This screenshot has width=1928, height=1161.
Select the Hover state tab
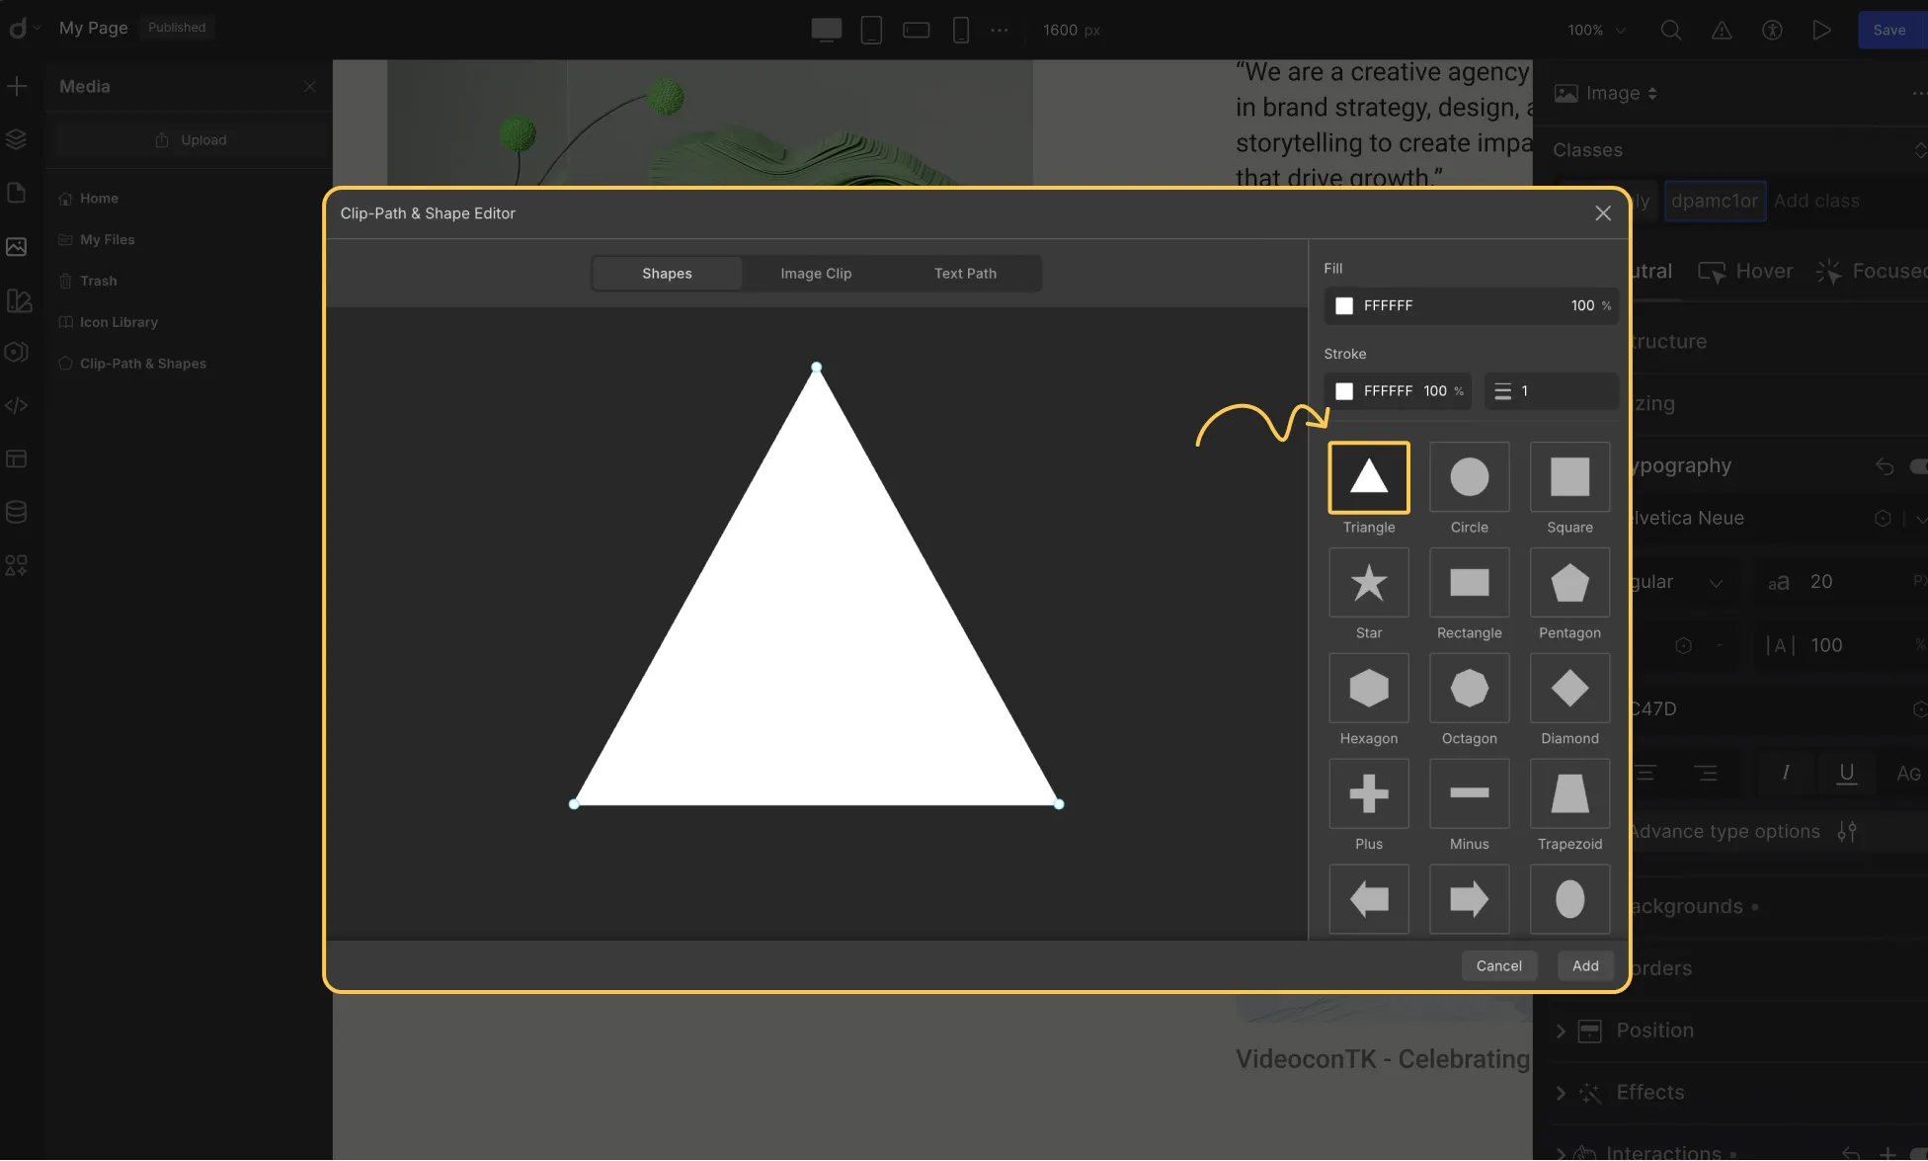(x=1745, y=272)
